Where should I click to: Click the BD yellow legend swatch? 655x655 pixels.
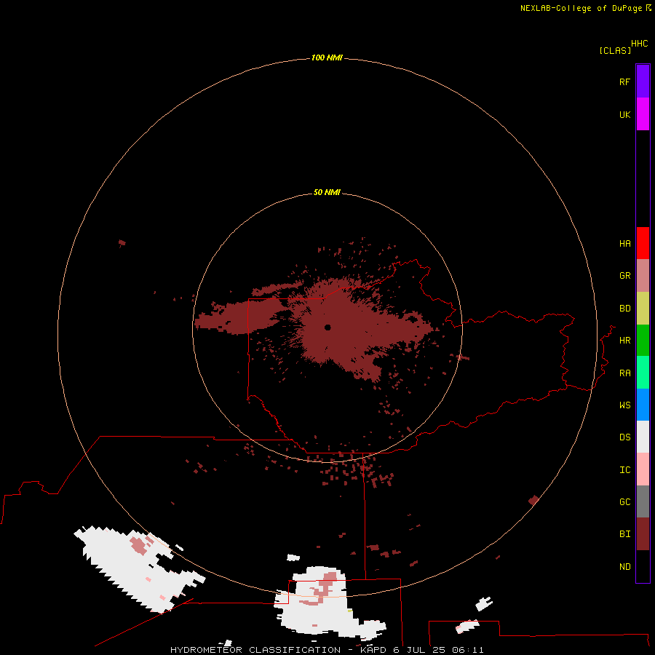[643, 309]
